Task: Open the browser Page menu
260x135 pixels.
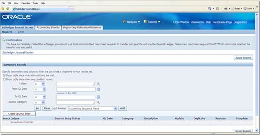Action: pos(236,9)
